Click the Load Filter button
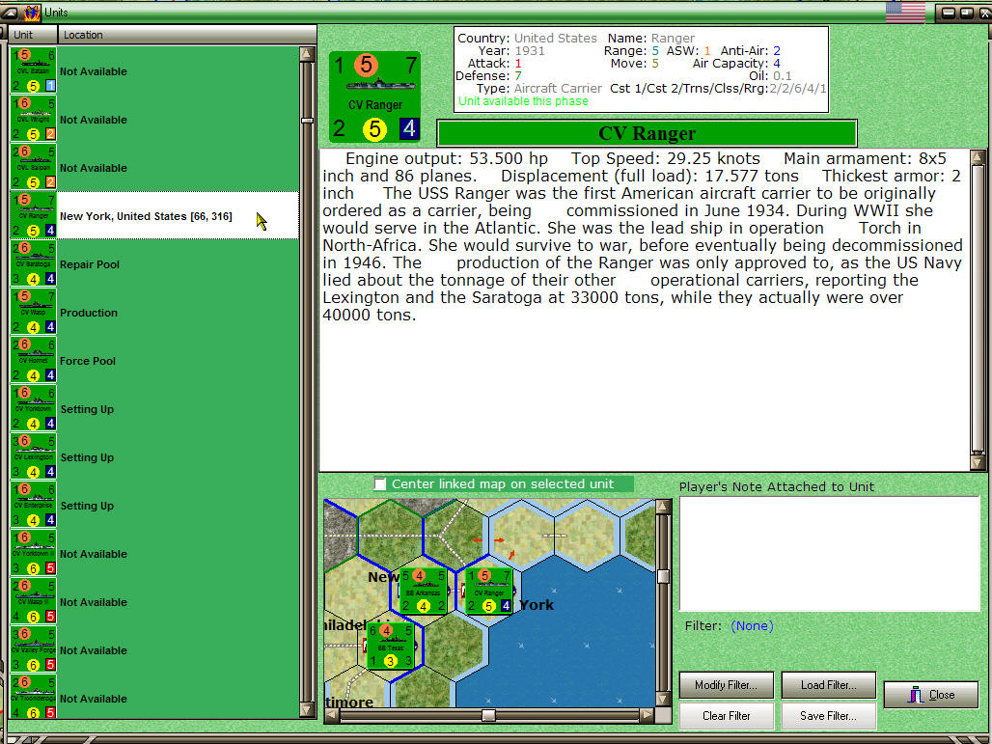The width and height of the screenshot is (992, 744). coord(828,685)
